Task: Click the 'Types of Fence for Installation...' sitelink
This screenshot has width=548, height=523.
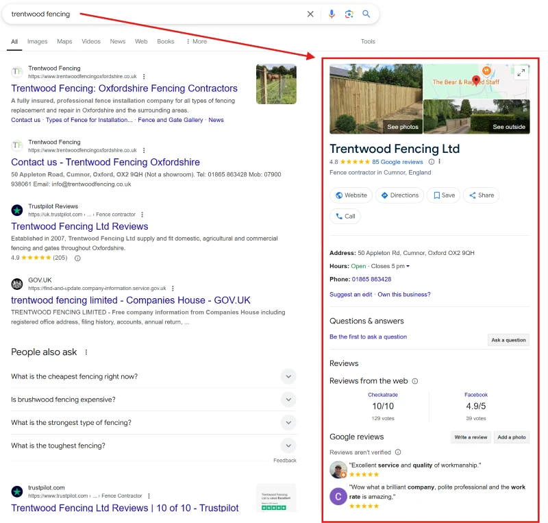Action: tap(89, 120)
